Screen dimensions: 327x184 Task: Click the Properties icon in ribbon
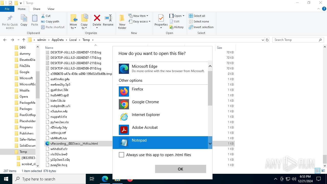pyautogui.click(x=161, y=18)
